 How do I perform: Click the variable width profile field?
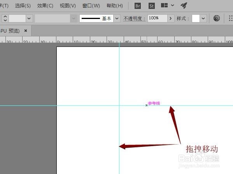tap(52, 18)
